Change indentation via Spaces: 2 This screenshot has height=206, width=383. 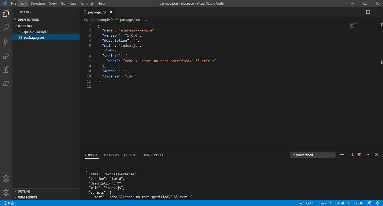point(324,203)
